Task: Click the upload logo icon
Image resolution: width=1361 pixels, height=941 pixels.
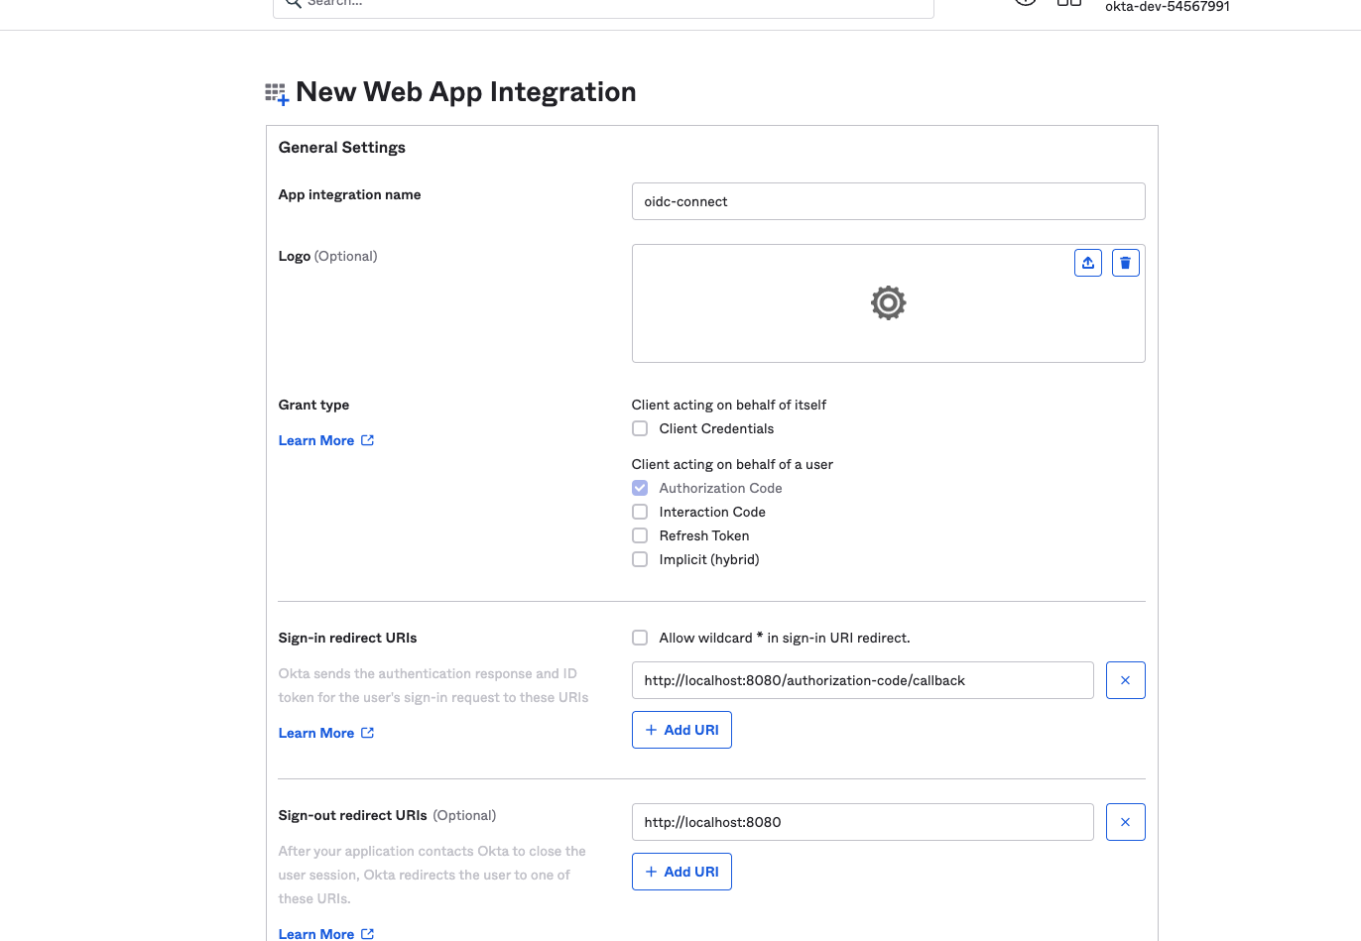Action: pos(1088,262)
